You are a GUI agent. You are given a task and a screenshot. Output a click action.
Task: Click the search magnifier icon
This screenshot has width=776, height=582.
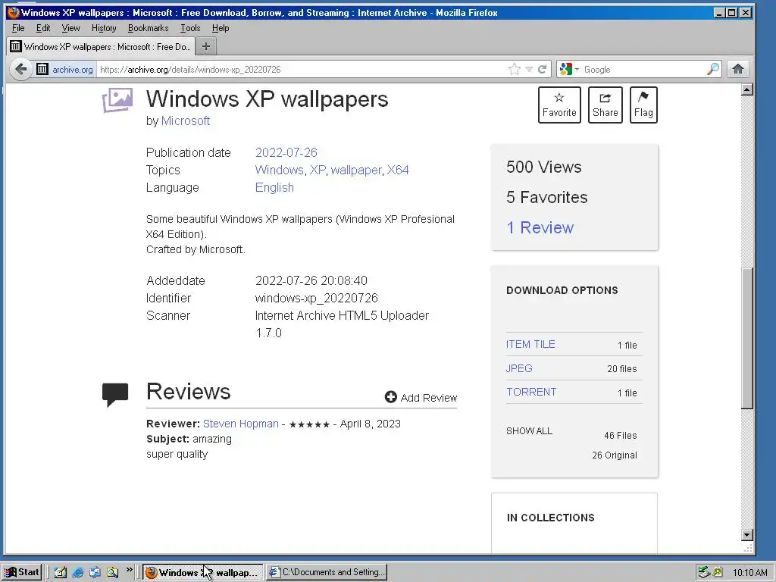coord(713,69)
